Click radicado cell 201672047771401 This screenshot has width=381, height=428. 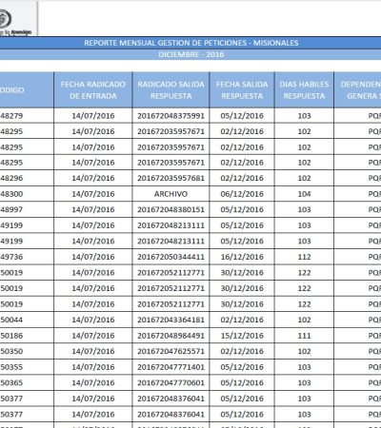point(170,367)
